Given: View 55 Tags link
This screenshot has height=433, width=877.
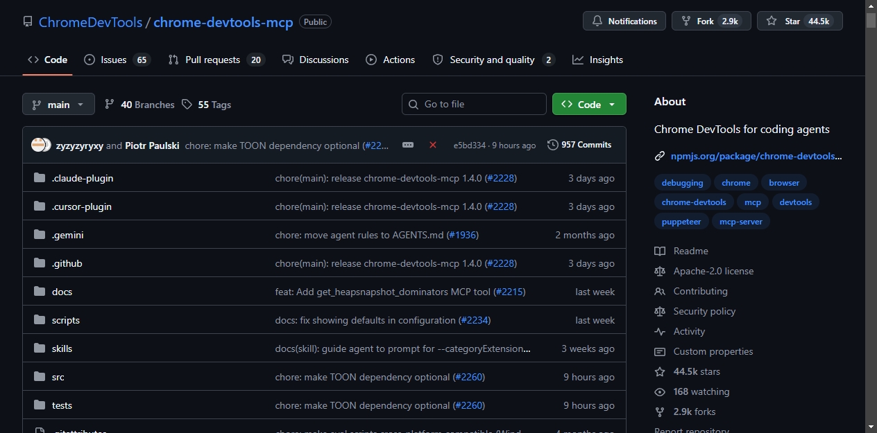Looking at the screenshot, I should pyautogui.click(x=207, y=105).
